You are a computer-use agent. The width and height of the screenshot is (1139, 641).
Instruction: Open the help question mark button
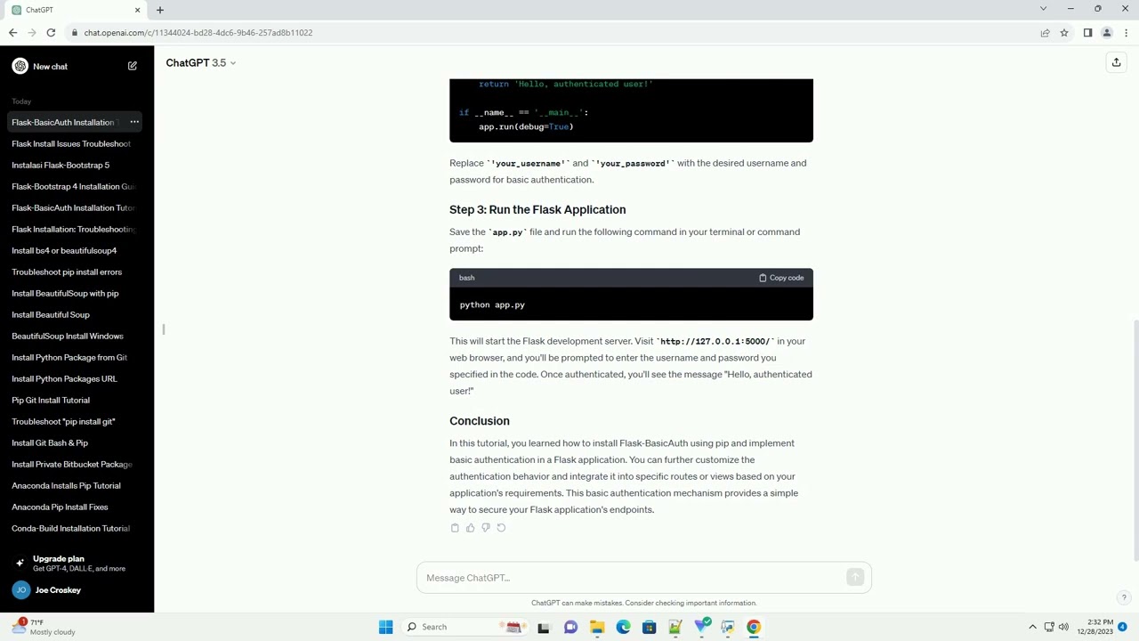[1124, 597]
